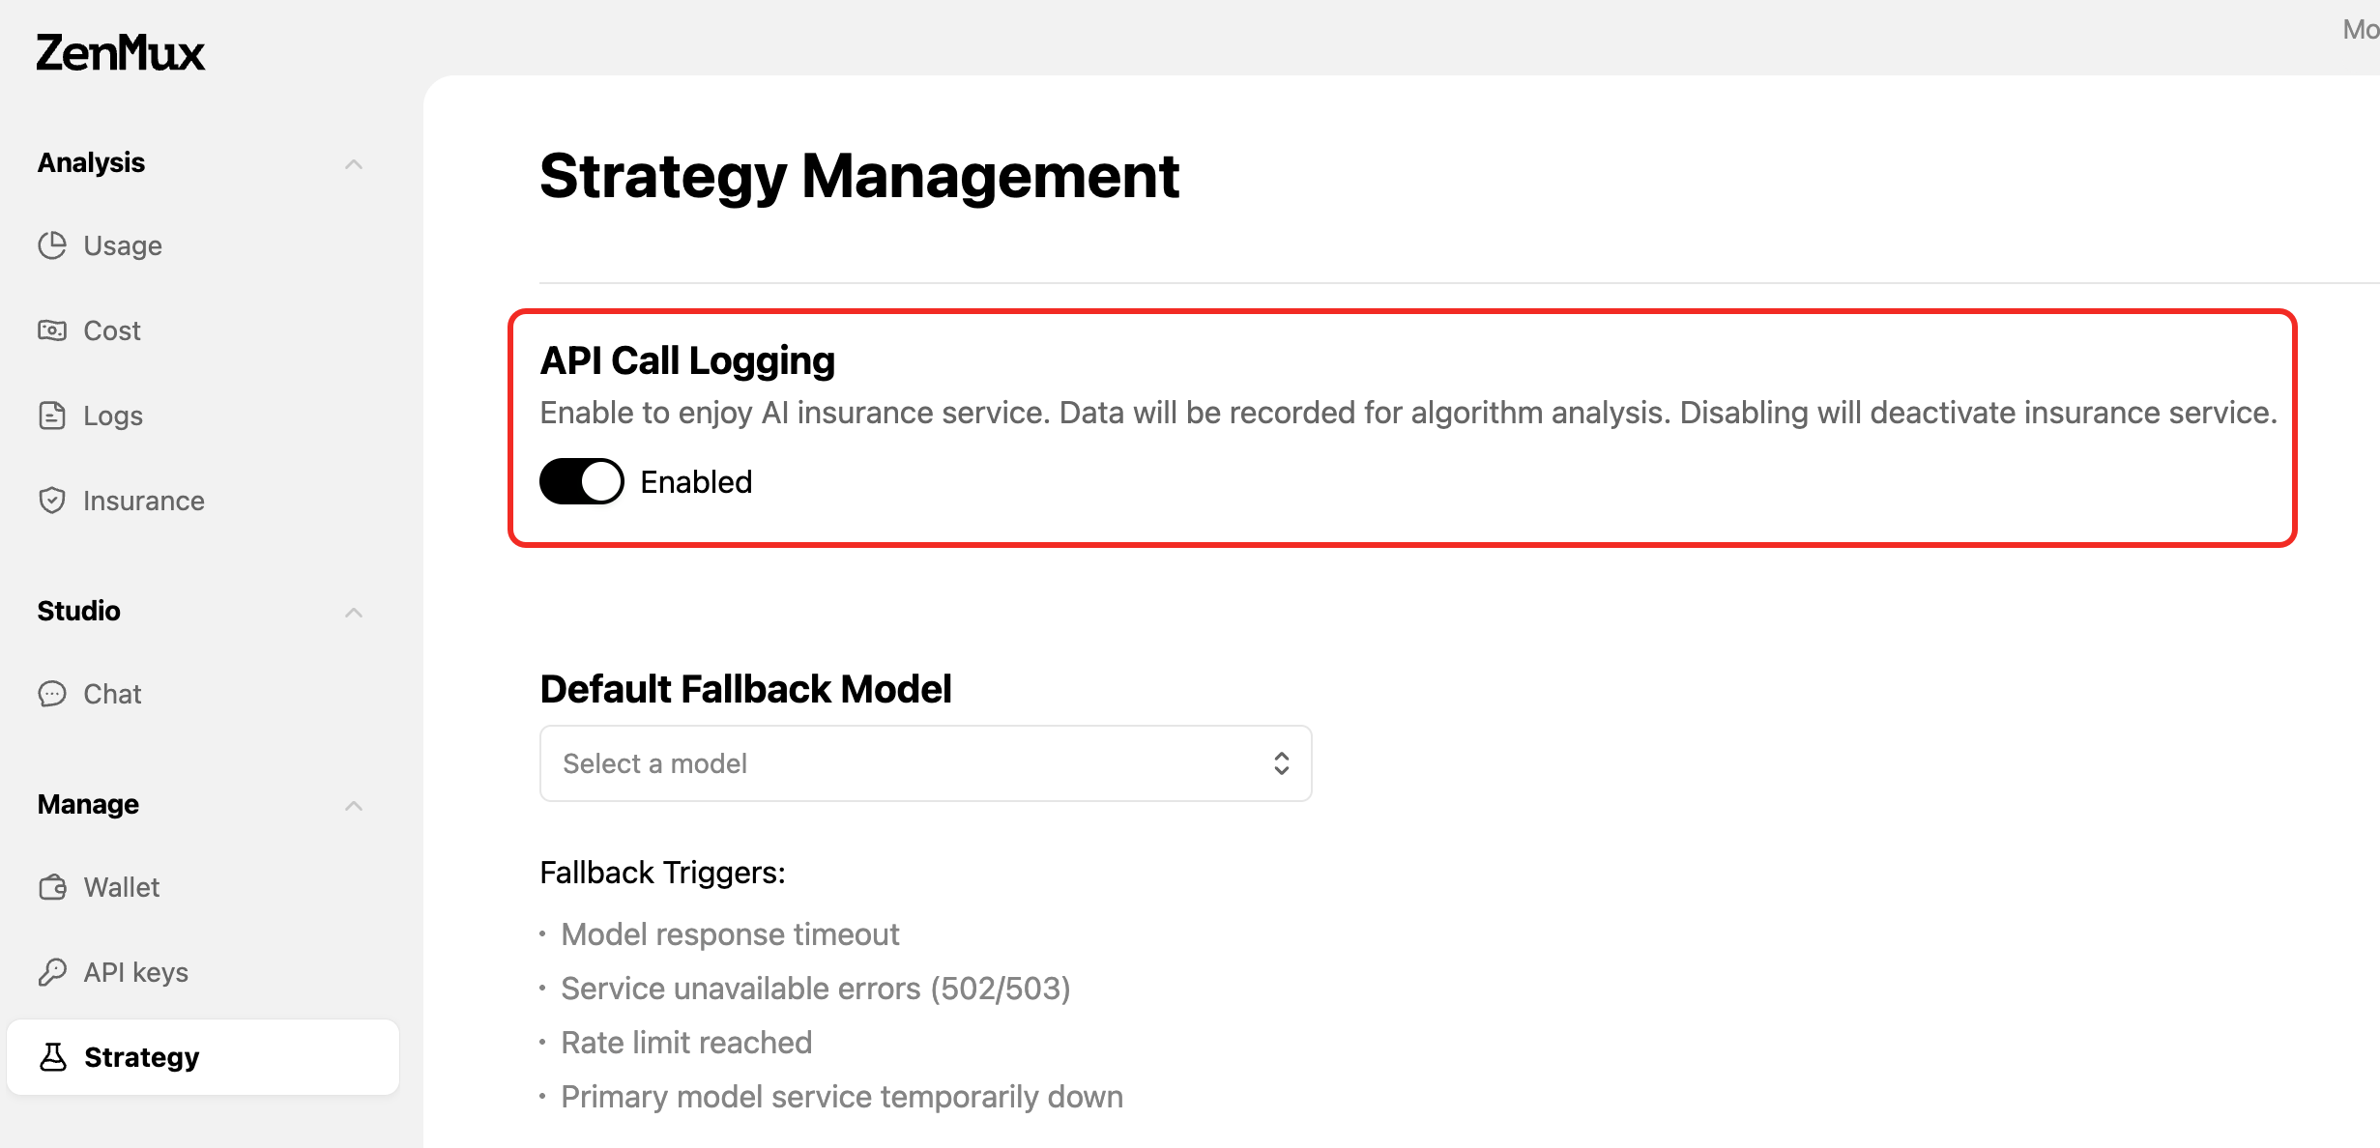Click the ZenMux logo

click(x=121, y=53)
